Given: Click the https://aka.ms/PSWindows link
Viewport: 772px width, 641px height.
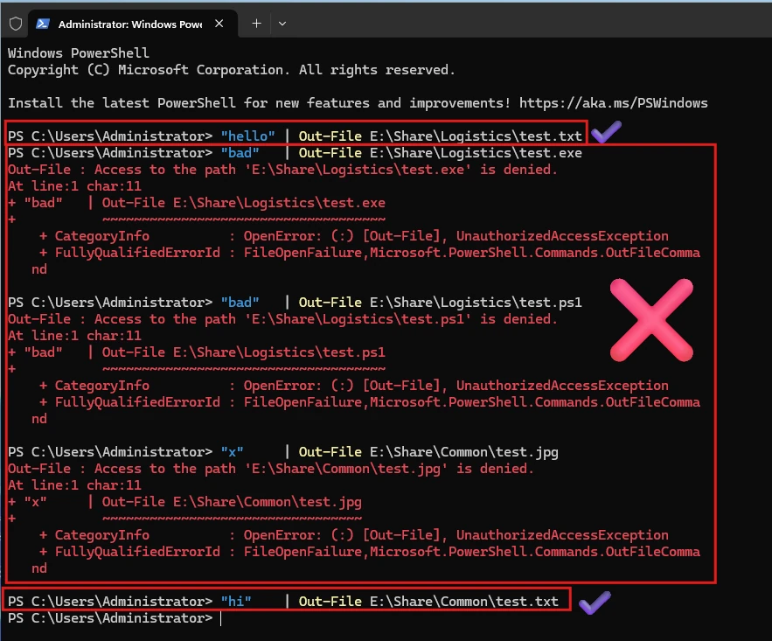Looking at the screenshot, I should 614,103.
